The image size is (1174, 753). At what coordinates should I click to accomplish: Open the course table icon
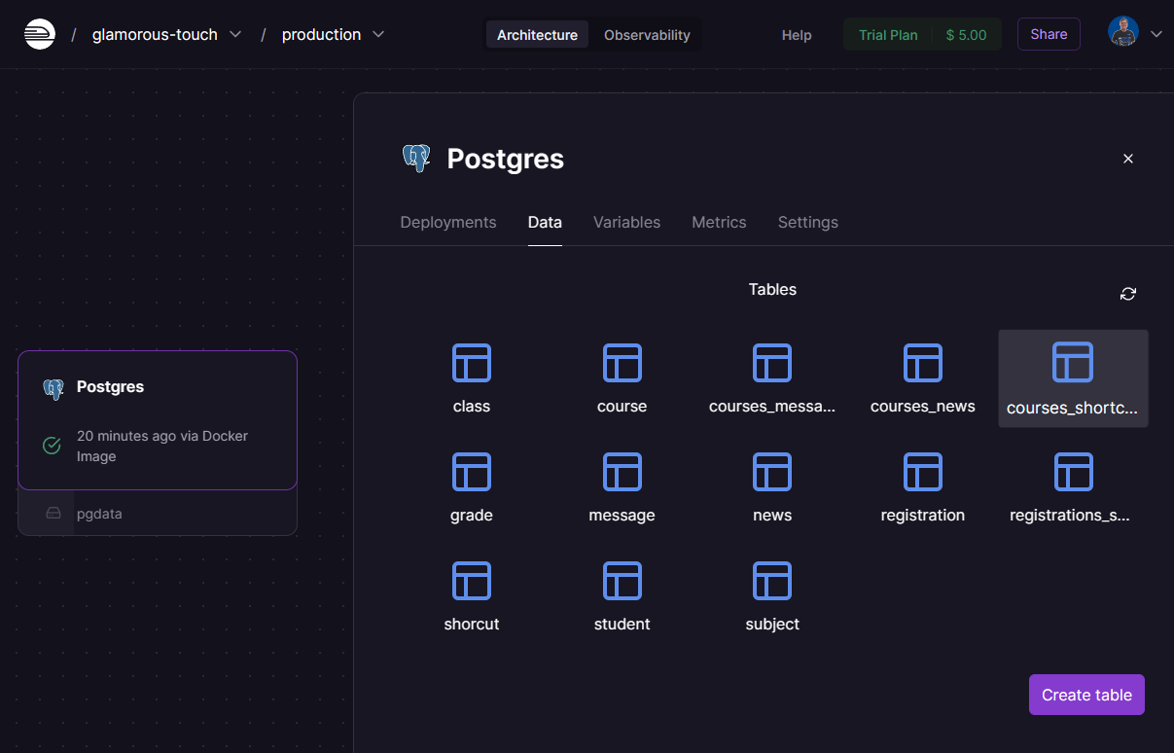pos(622,363)
